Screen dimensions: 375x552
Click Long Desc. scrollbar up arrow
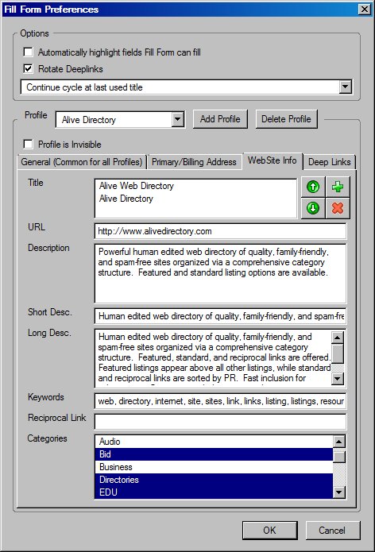[338, 338]
